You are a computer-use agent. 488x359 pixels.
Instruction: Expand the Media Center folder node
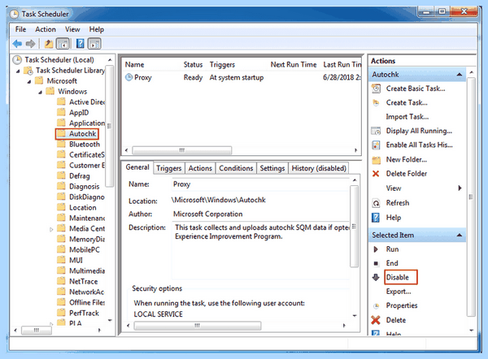click(x=51, y=229)
